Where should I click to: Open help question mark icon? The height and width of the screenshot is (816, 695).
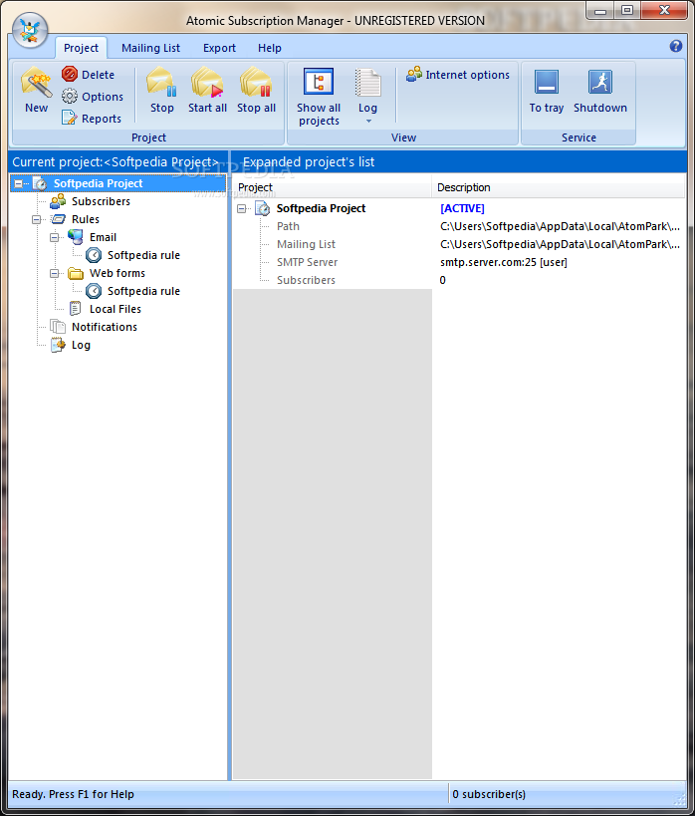pos(675,46)
